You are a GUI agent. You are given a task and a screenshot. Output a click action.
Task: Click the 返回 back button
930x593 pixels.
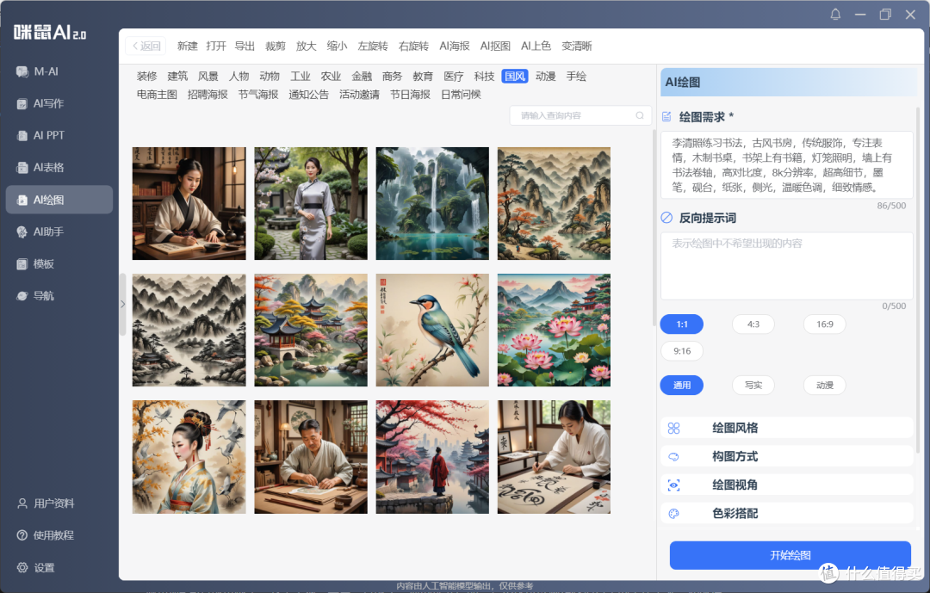click(146, 46)
